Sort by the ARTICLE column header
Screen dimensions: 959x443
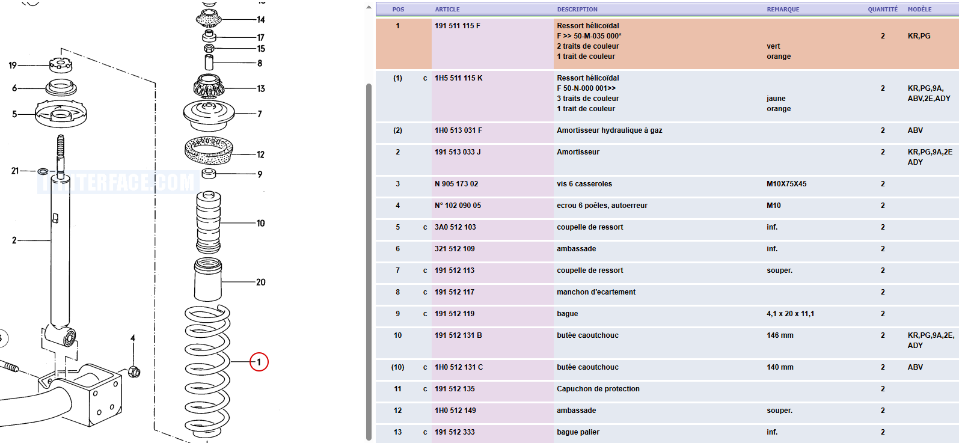(447, 10)
